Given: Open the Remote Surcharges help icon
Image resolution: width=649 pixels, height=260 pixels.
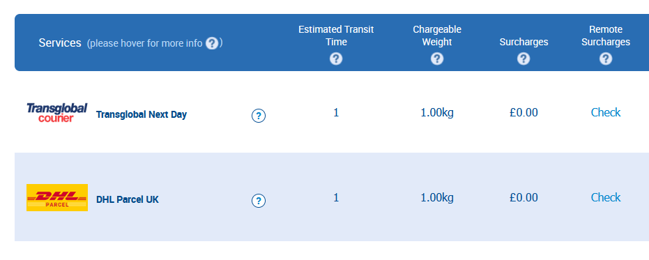Looking at the screenshot, I should coord(606,59).
